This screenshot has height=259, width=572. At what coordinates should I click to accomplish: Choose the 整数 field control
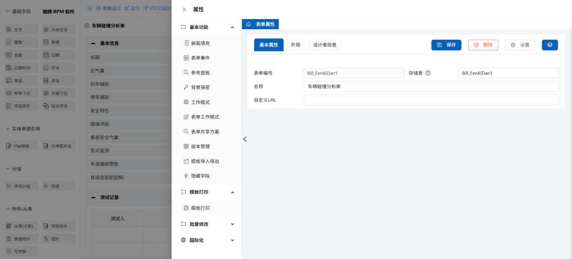click(x=21, y=42)
